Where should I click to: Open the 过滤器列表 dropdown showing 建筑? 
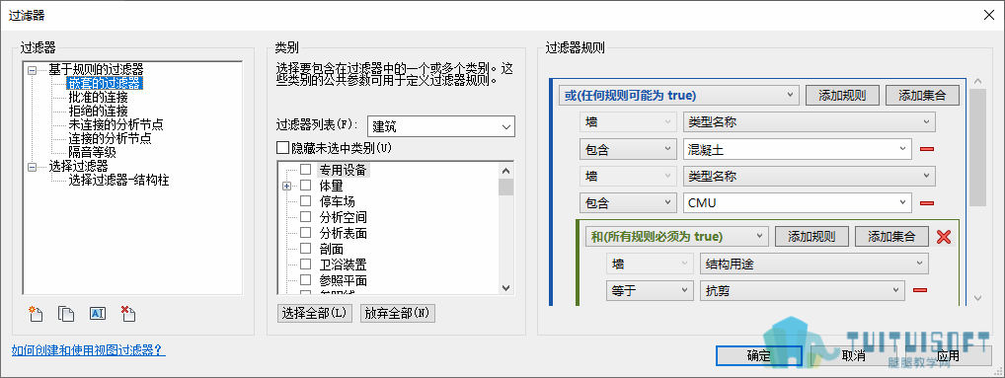(x=441, y=126)
